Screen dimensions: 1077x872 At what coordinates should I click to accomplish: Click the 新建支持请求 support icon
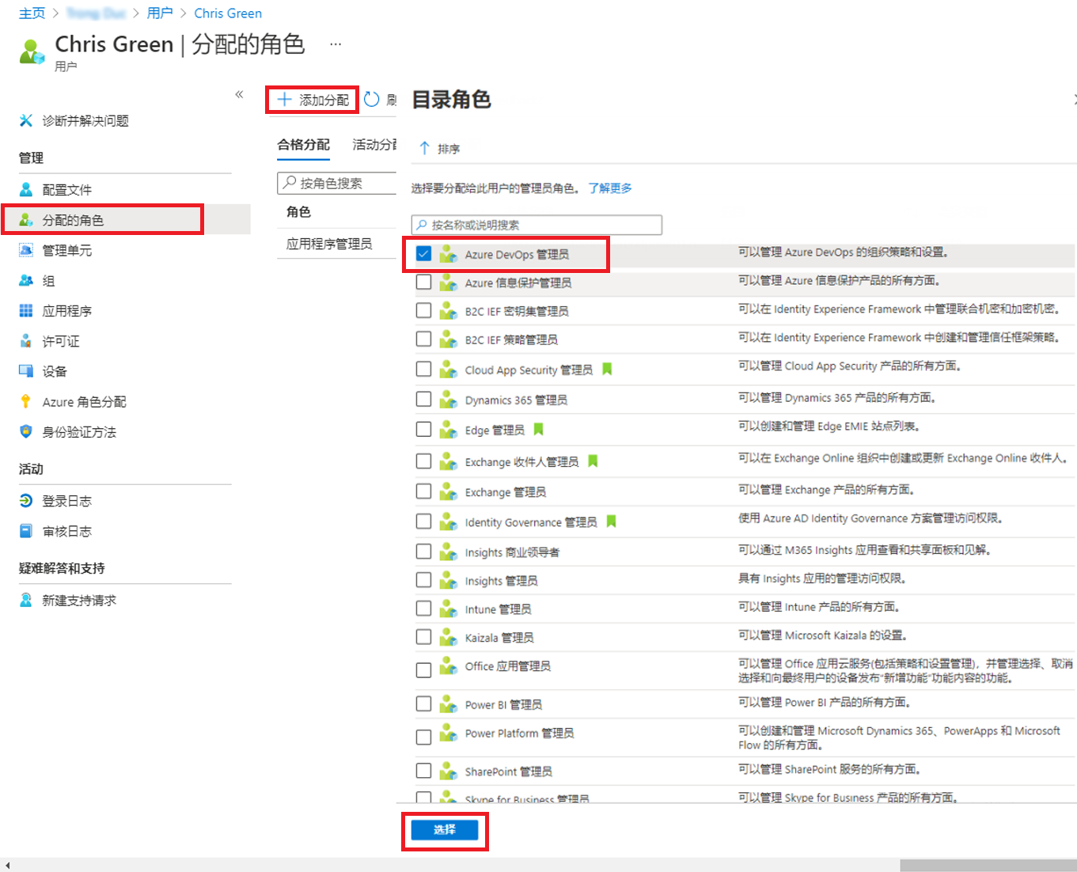tap(26, 600)
